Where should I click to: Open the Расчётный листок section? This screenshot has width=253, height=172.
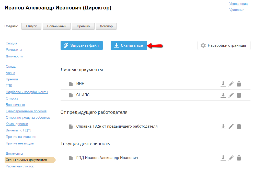pyautogui.click(x=20, y=166)
